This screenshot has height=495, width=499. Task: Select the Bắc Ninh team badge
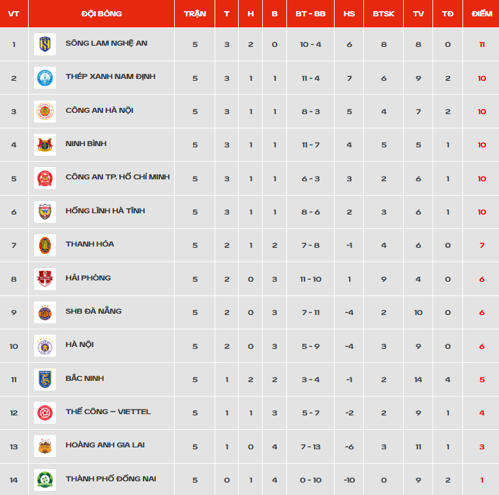click(x=45, y=380)
